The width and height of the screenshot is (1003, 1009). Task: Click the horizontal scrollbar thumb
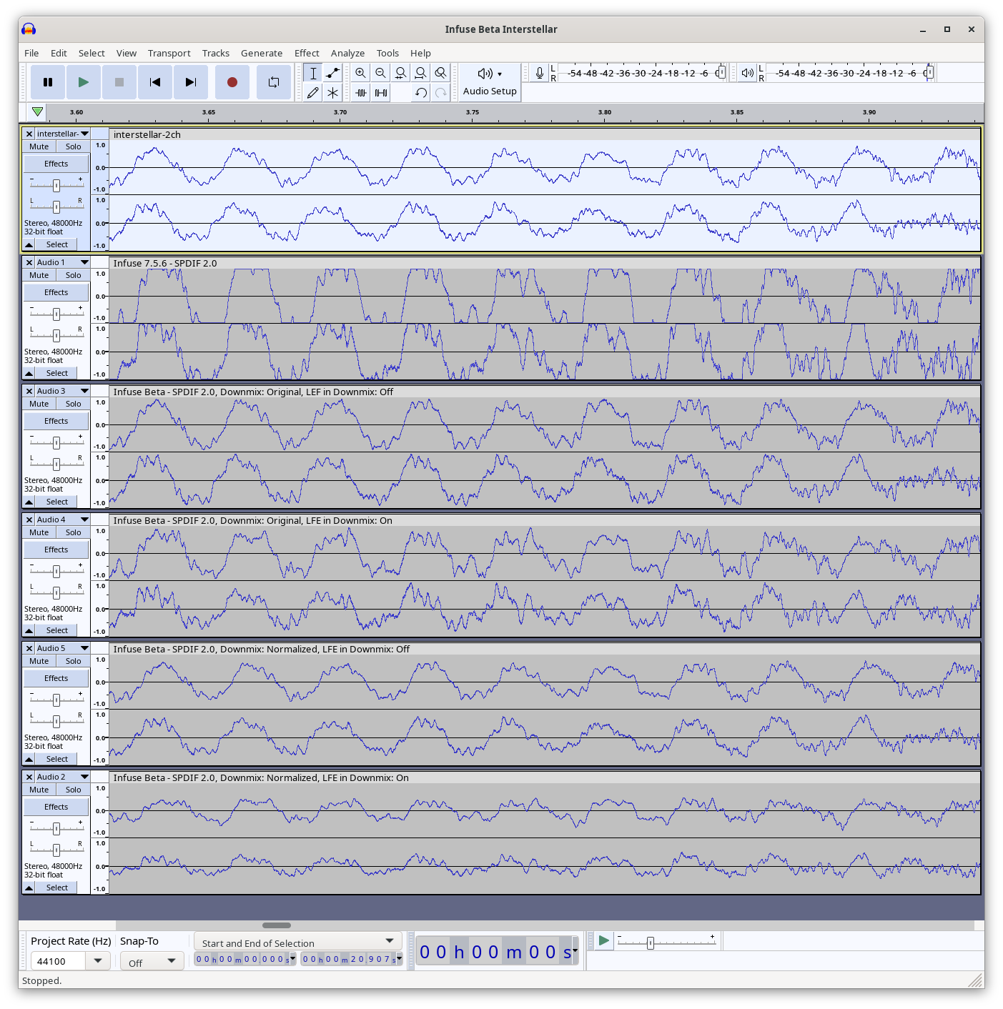pos(277,925)
